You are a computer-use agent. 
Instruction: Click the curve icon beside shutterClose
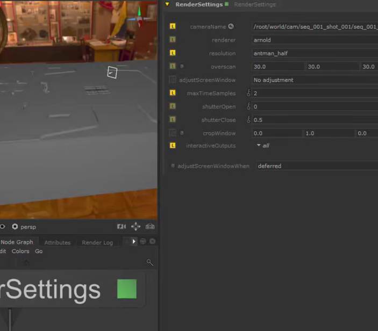click(249, 120)
